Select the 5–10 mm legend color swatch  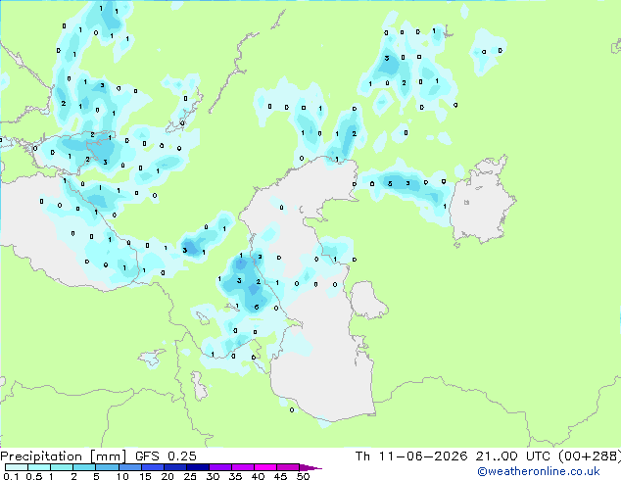tap(107, 467)
